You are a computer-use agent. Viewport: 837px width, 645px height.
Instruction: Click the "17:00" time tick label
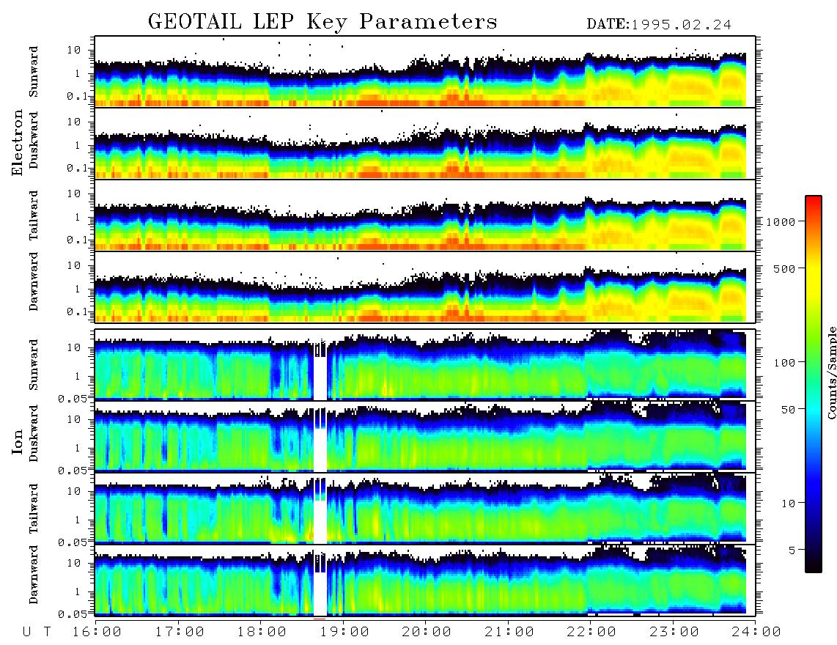[180, 632]
